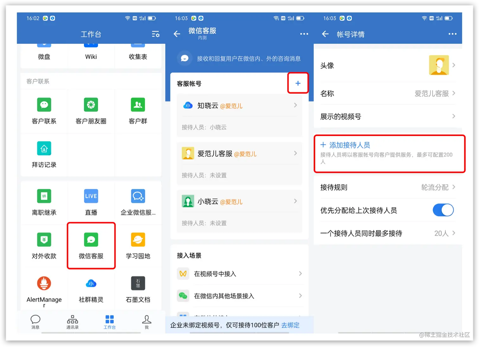Viewport: 479px width, 347px height.
Task: Switch to 消息 tab
Action: 35,322
